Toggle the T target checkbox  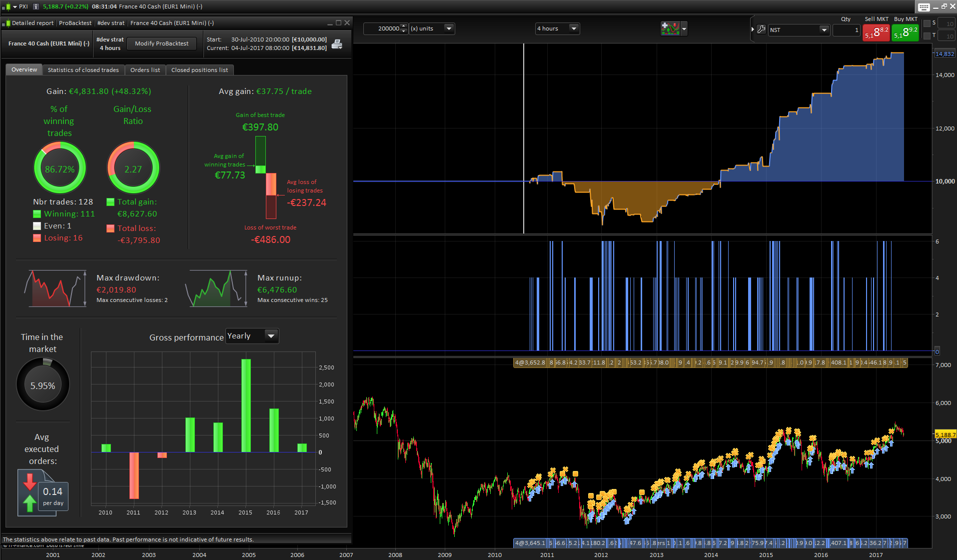click(x=927, y=35)
